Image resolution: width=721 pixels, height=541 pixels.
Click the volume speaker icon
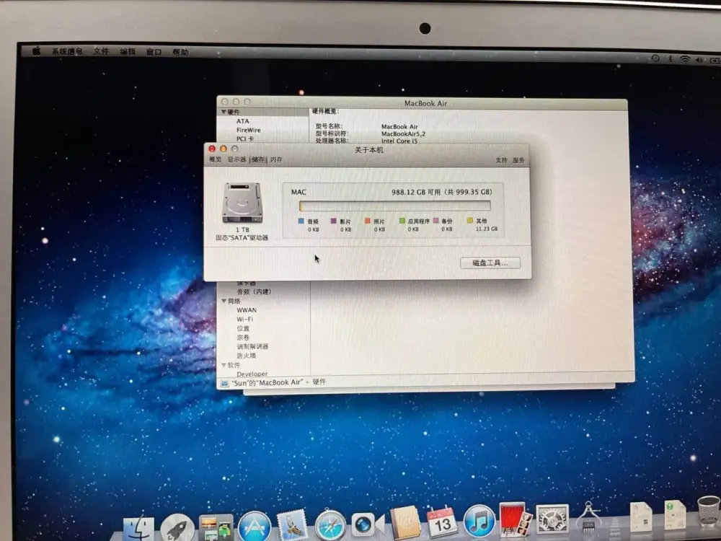pyautogui.click(x=700, y=61)
